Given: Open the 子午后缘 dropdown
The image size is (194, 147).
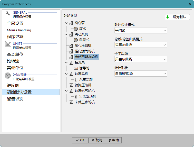Looking at the screenshot, I should click(141, 59).
